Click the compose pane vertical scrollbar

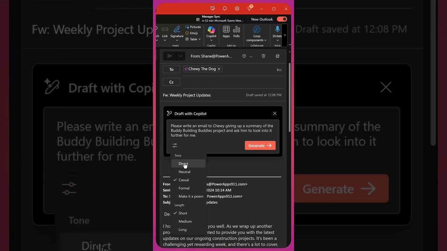[x=290, y=97]
